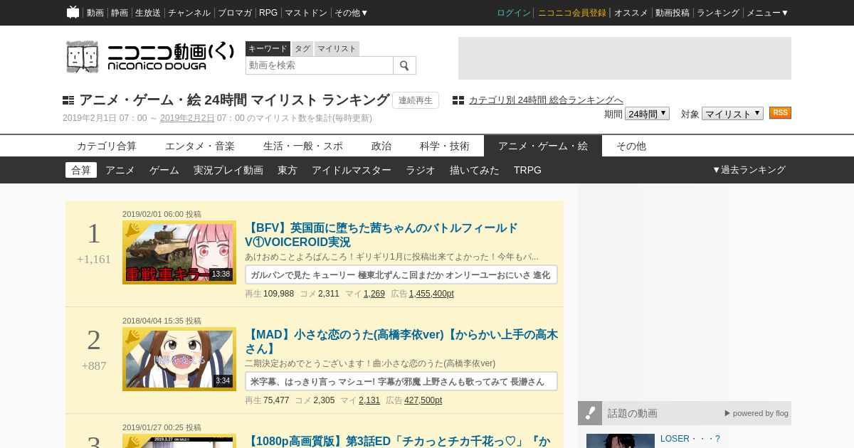Open LOSER video thumbnail in sidebar

[621, 441]
